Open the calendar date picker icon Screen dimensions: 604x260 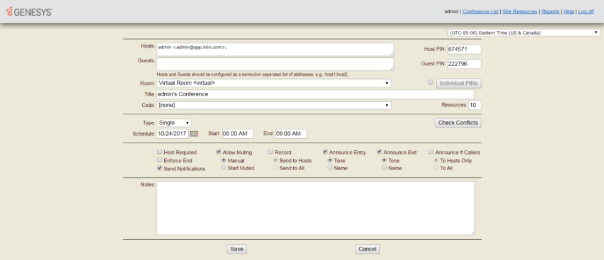tap(194, 134)
